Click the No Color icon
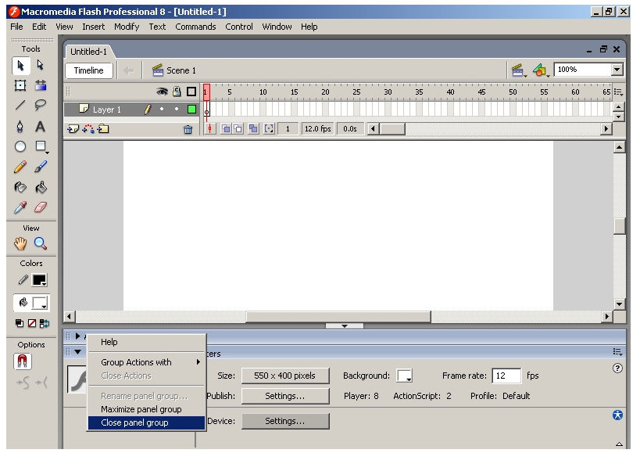The height and width of the screenshot is (453, 640). 32,323
